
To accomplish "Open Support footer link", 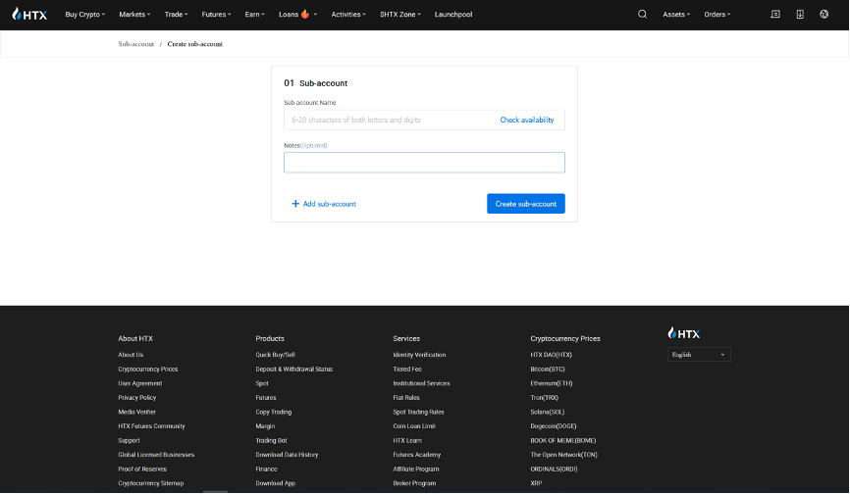I will pyautogui.click(x=129, y=440).
